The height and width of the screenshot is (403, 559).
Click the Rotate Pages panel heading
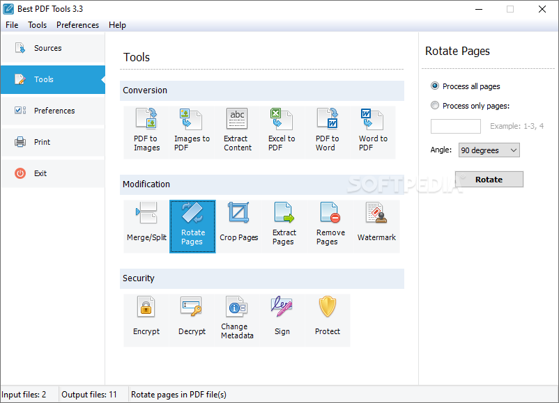[x=457, y=52]
